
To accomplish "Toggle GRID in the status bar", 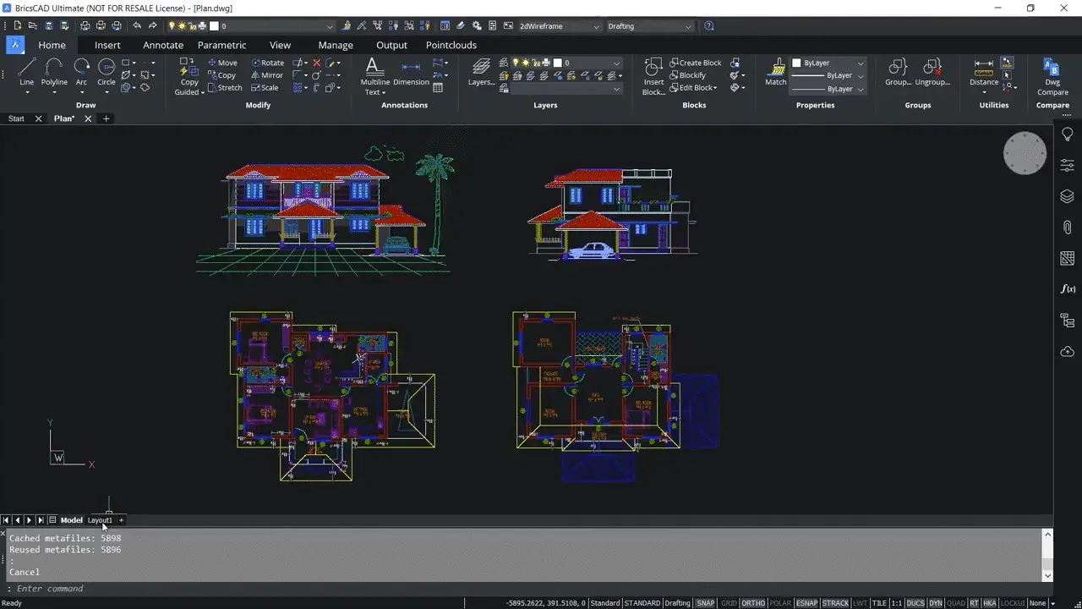I will [x=728, y=603].
